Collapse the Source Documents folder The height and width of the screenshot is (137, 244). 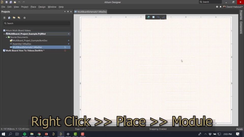click(x=6, y=37)
